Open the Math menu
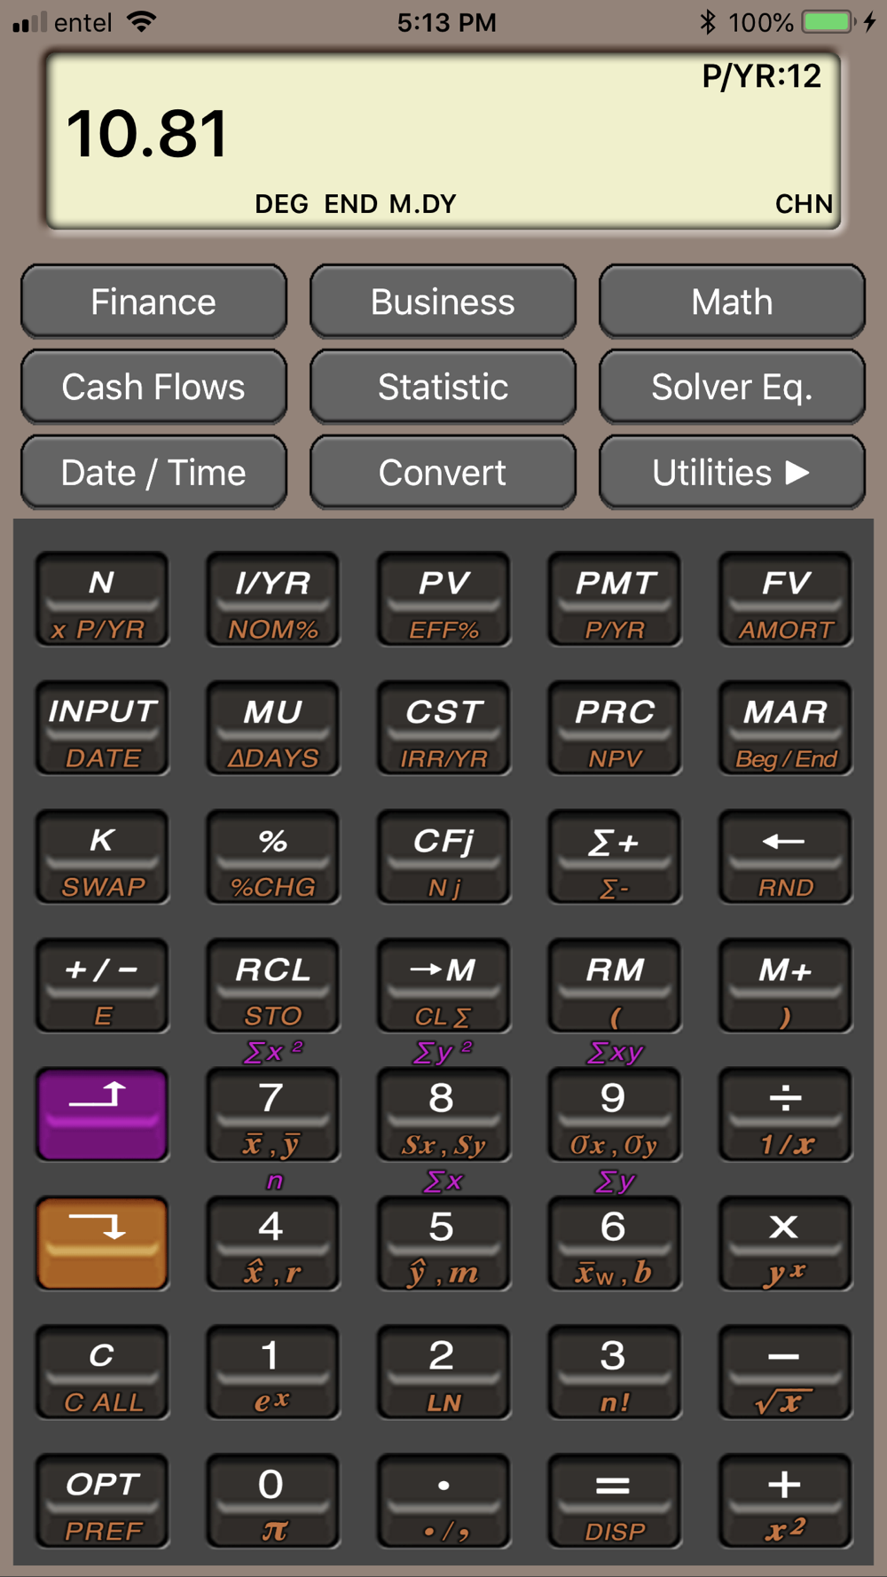 pos(732,302)
